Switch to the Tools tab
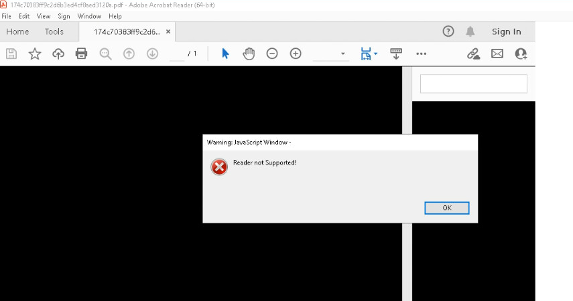Screen dimensions: 573x301 [54, 31]
